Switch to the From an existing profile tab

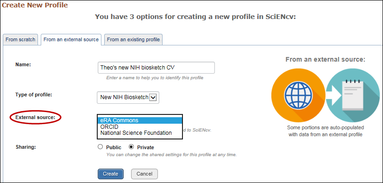[133, 39]
